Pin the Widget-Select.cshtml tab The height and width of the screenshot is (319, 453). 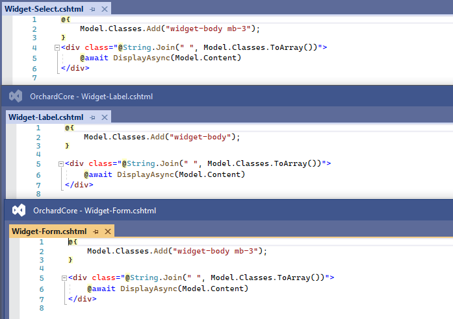pos(92,9)
